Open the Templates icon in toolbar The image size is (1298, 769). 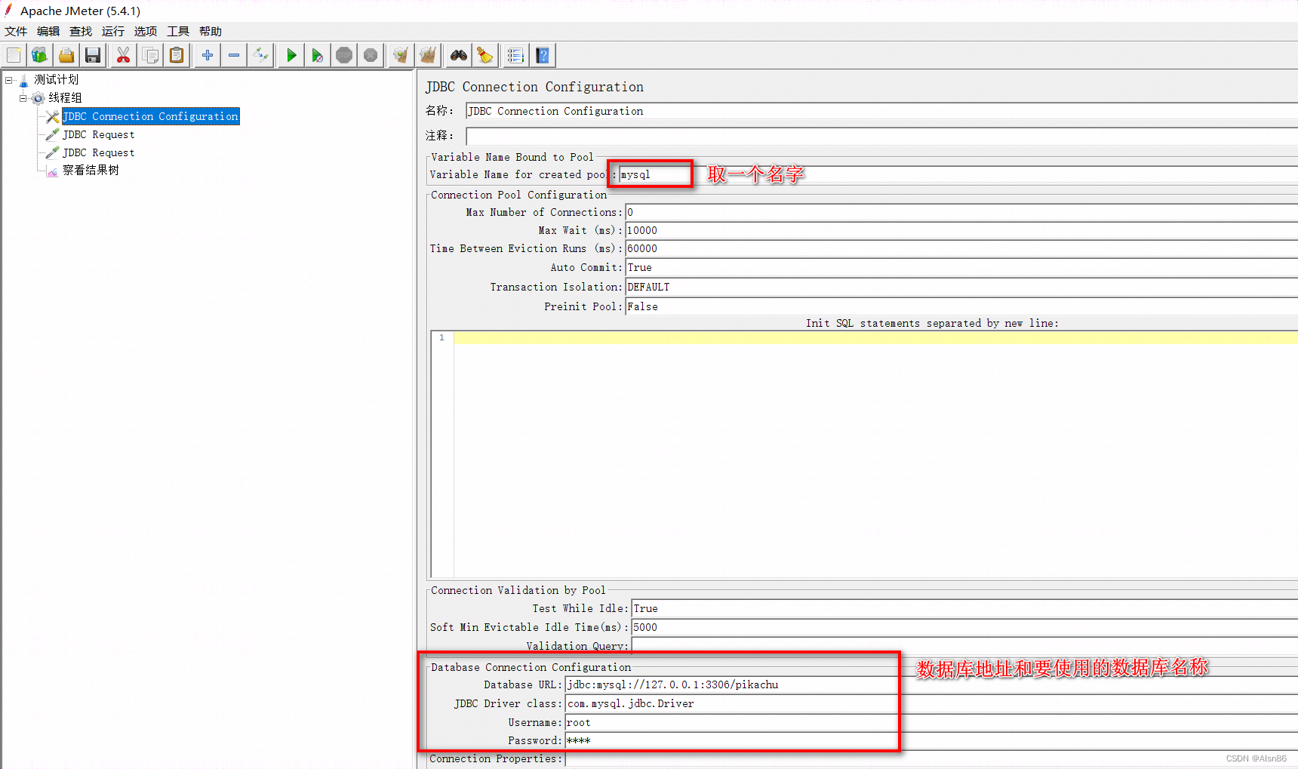[40, 55]
